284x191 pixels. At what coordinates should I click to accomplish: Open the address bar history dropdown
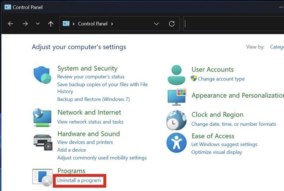point(156,24)
